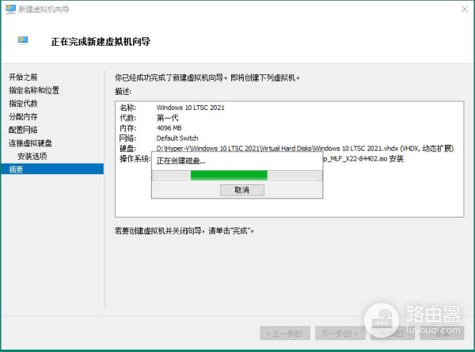
Task: Click the vhdx hard disk path line
Action: click(x=305, y=148)
